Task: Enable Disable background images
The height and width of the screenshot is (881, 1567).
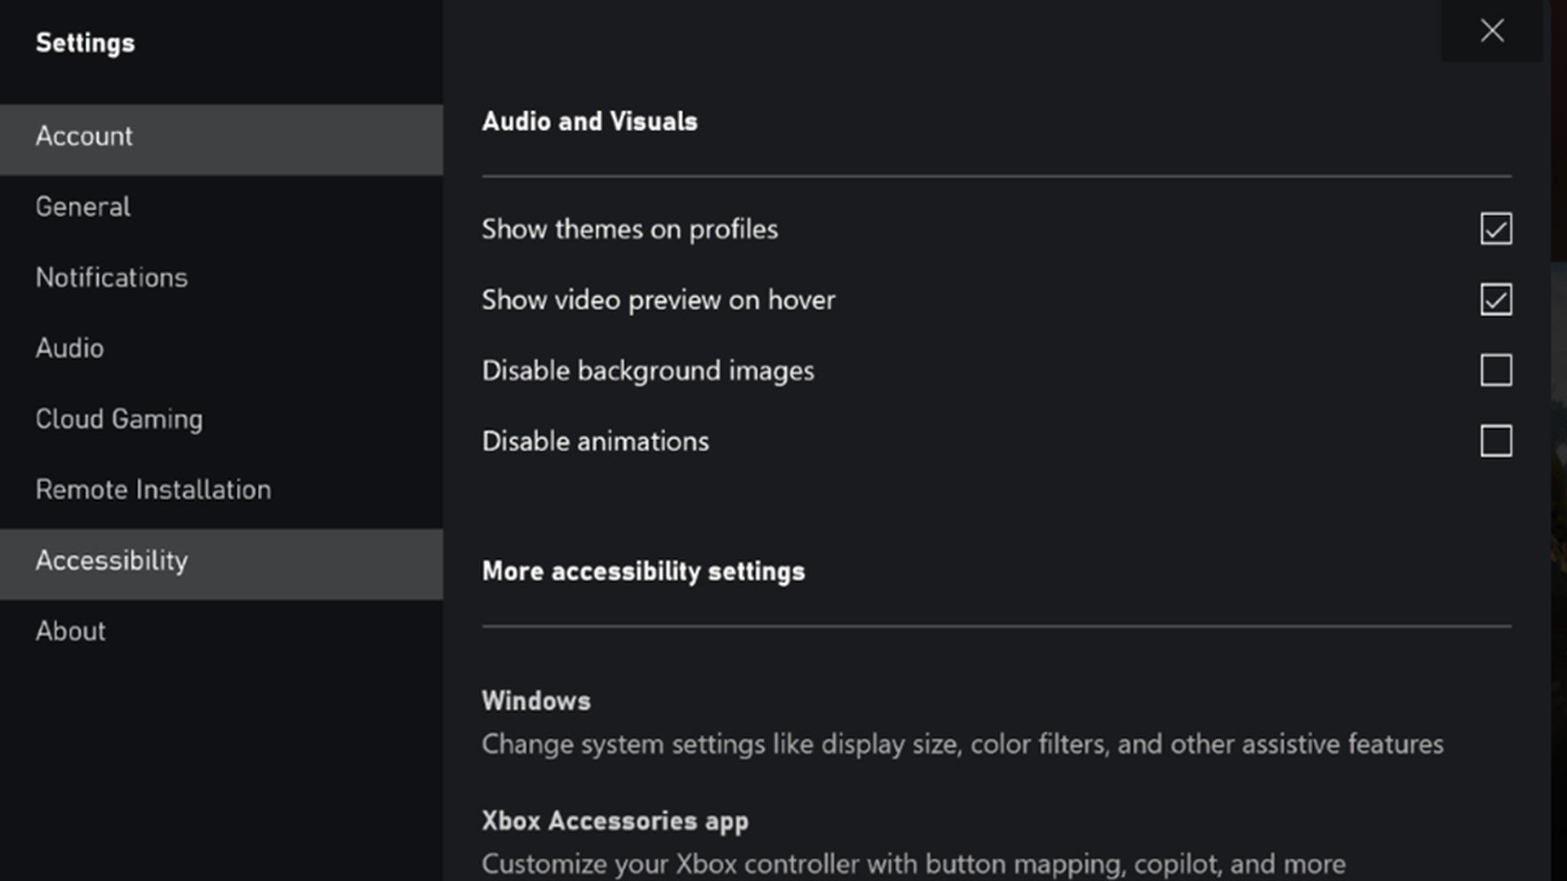Action: (x=1495, y=370)
